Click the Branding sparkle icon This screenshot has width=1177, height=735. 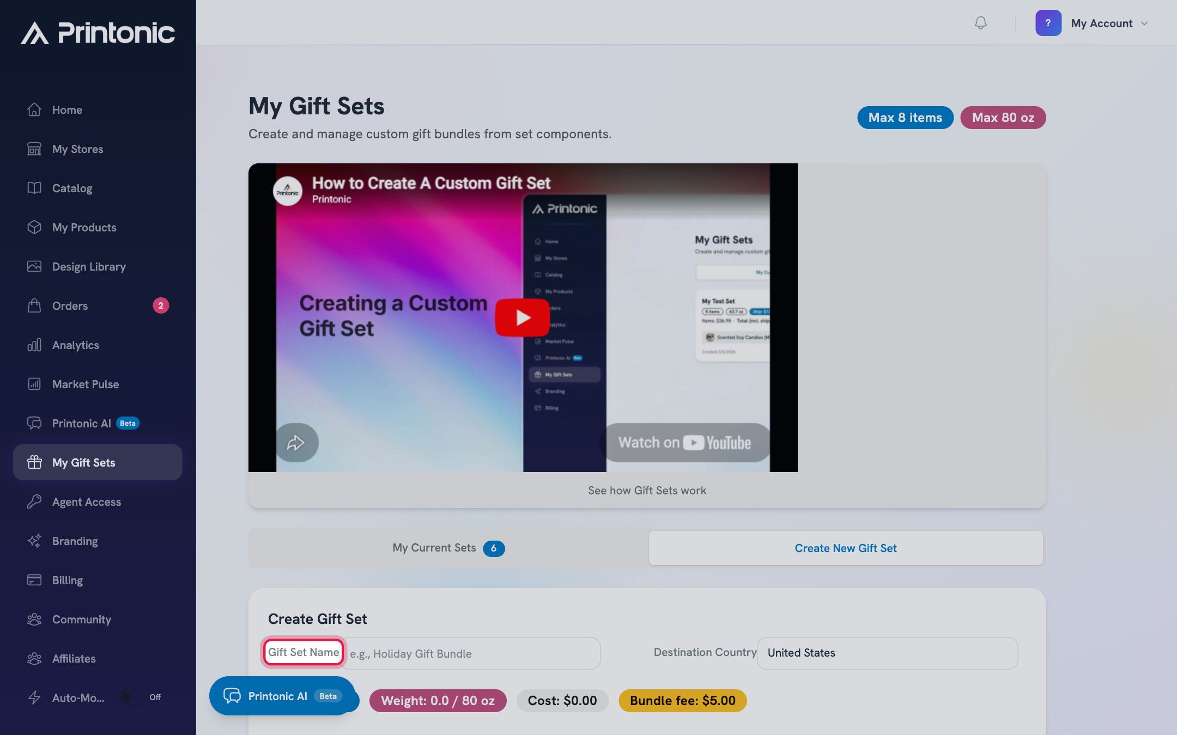point(34,541)
